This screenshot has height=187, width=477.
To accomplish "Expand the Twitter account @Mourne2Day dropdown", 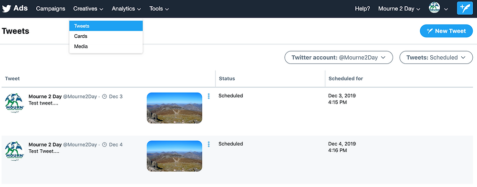I will point(339,57).
